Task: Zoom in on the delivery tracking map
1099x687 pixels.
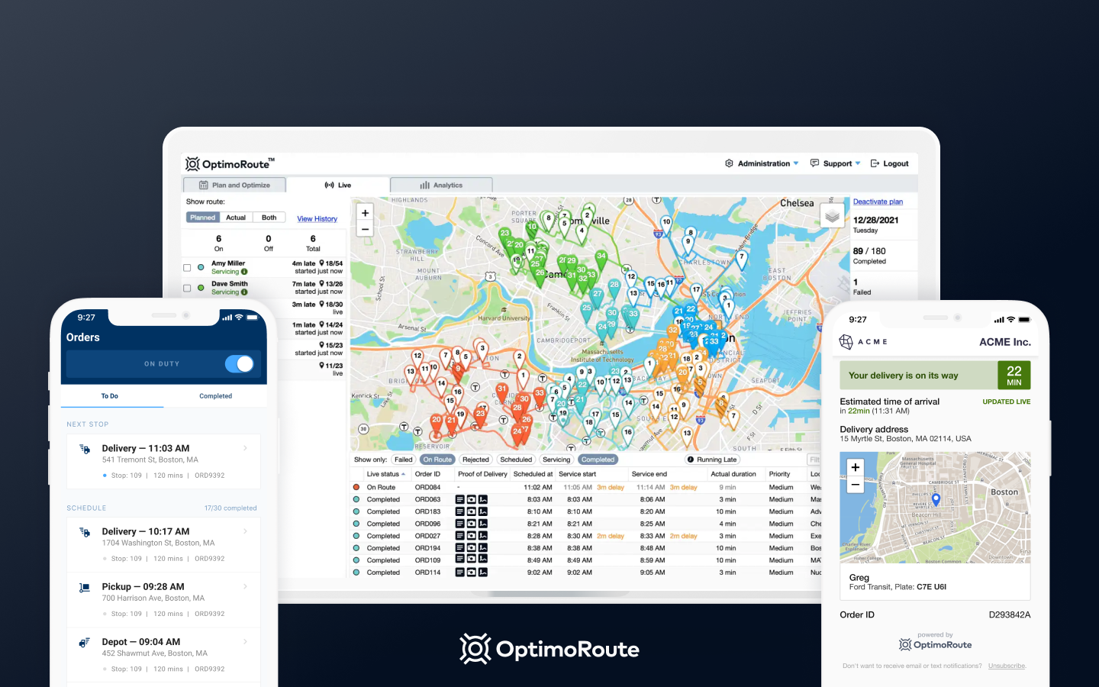Action: (856, 467)
